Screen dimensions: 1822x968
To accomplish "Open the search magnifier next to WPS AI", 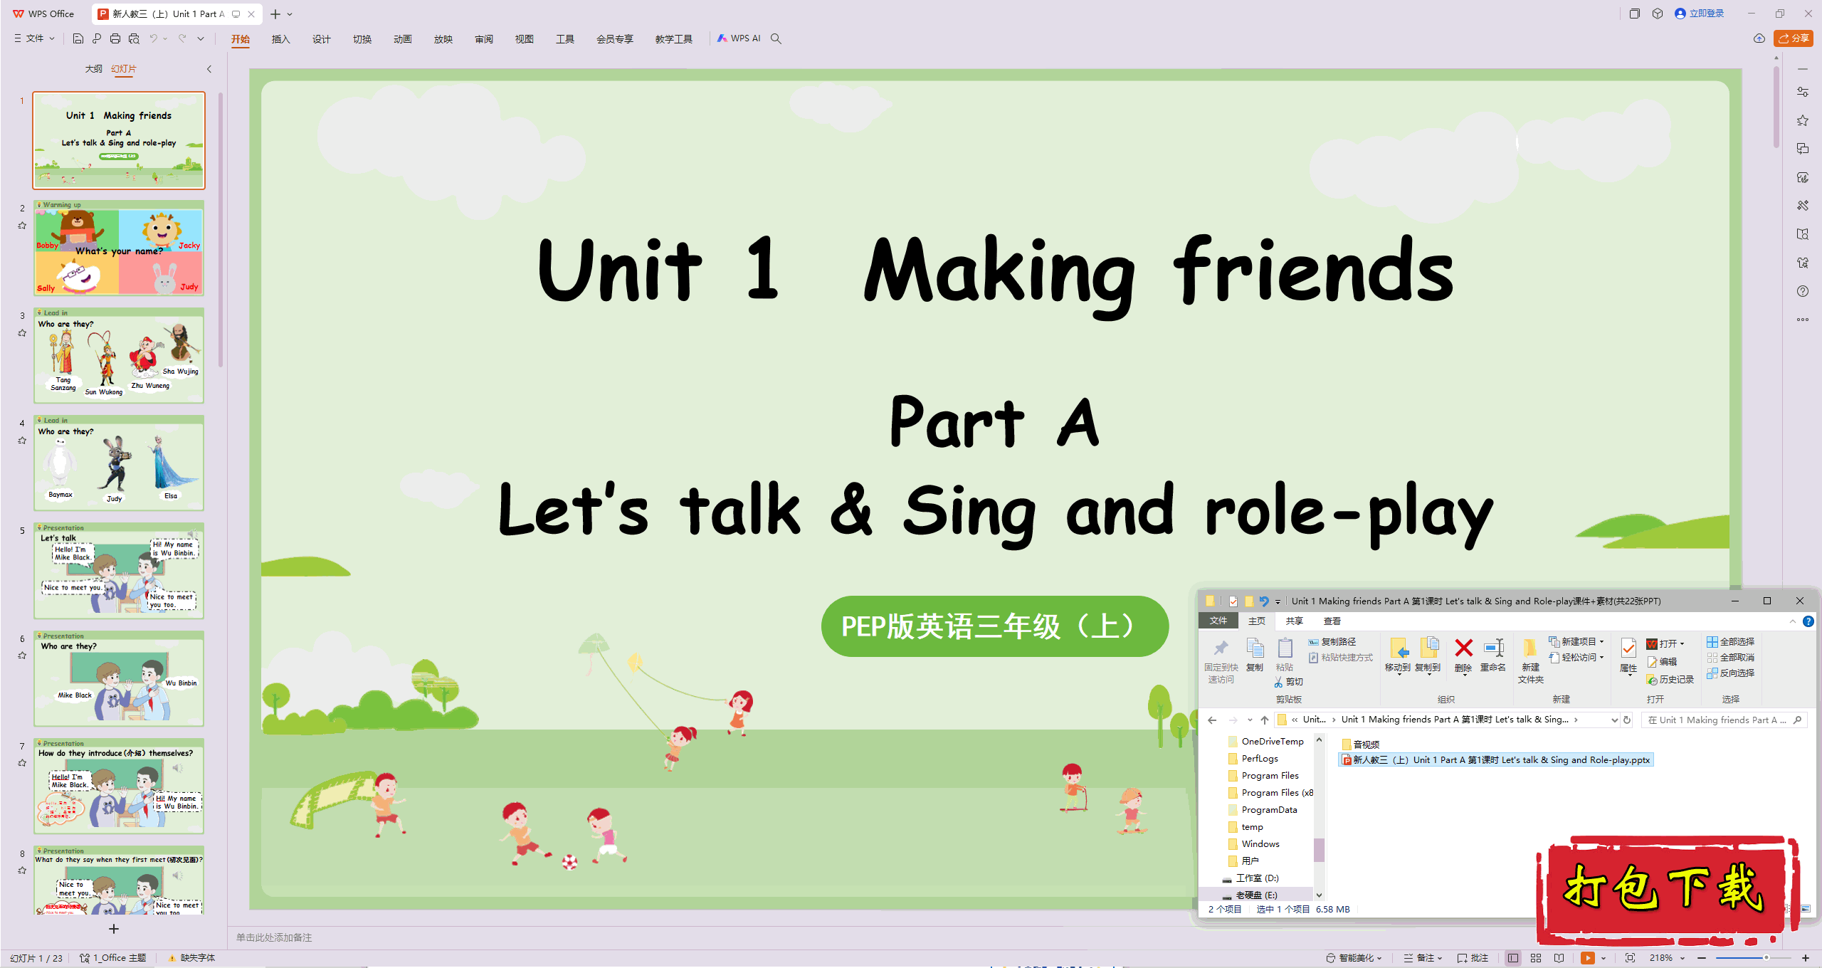I will coord(776,38).
